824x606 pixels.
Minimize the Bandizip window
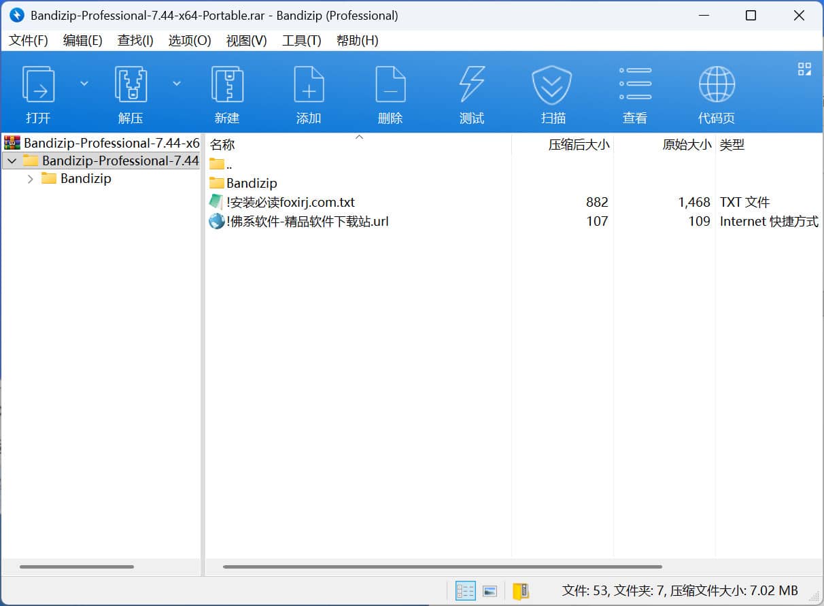click(702, 16)
